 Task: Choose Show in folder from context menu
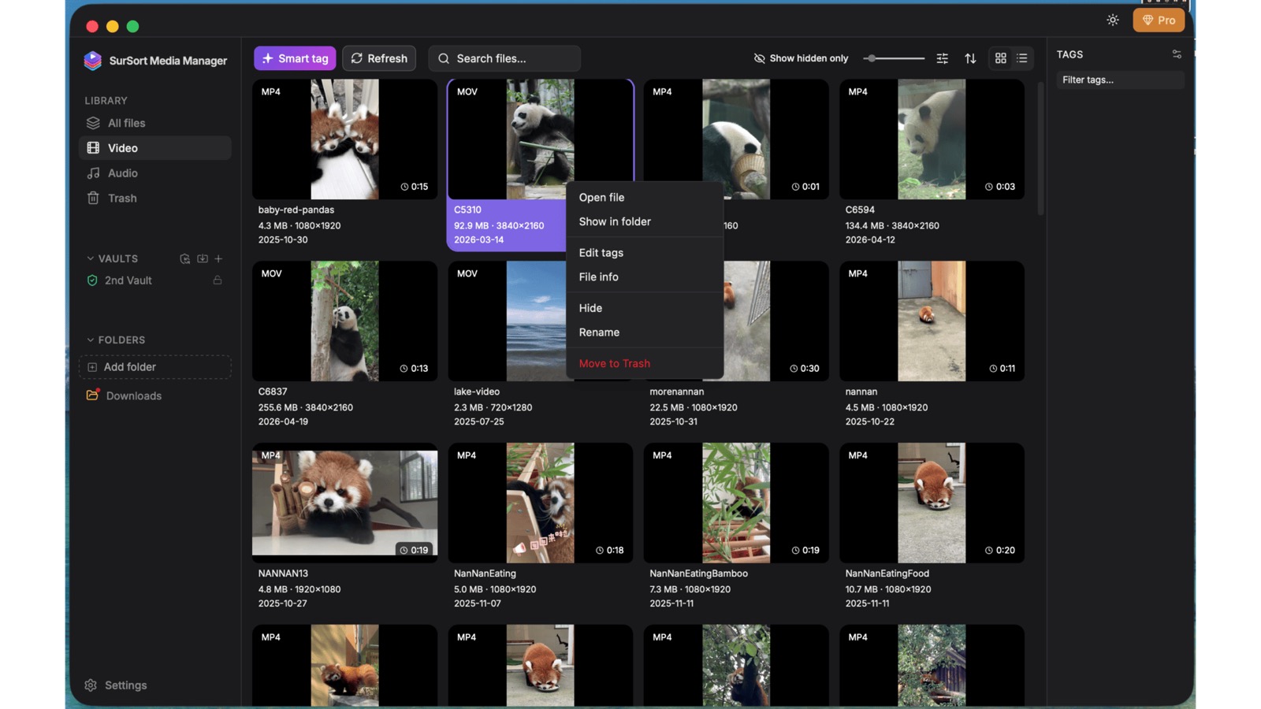645,222
